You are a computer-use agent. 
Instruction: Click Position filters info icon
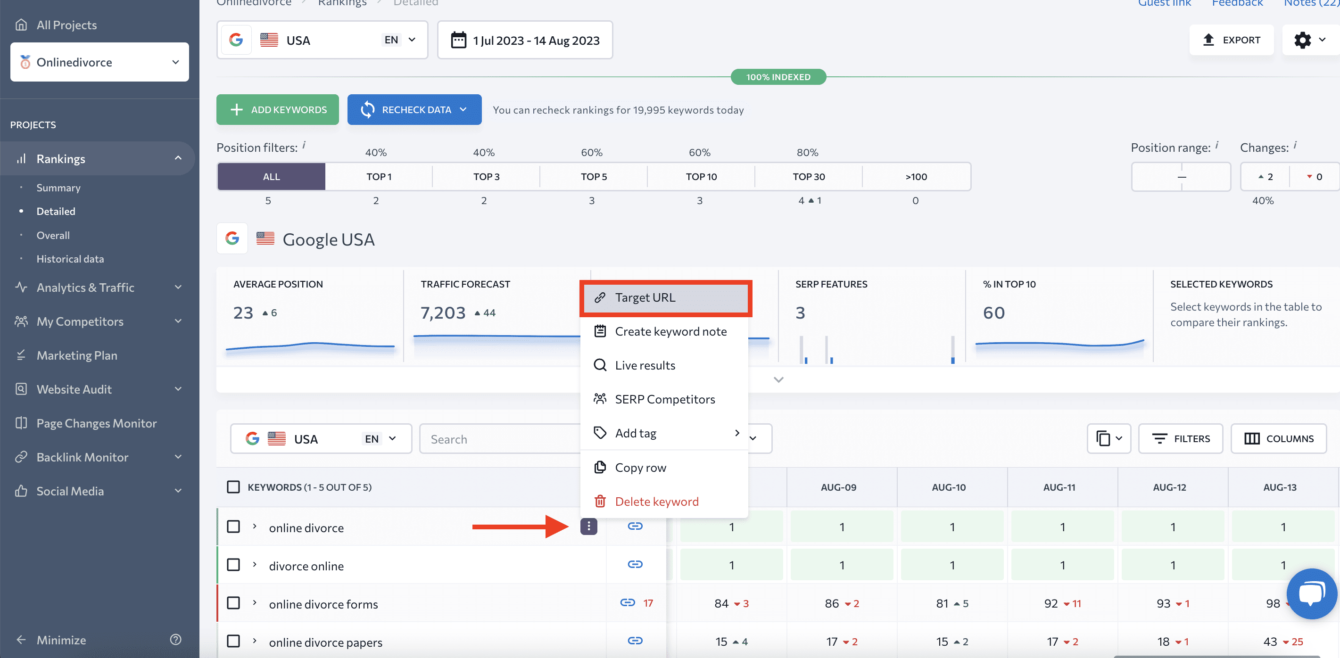(x=304, y=145)
